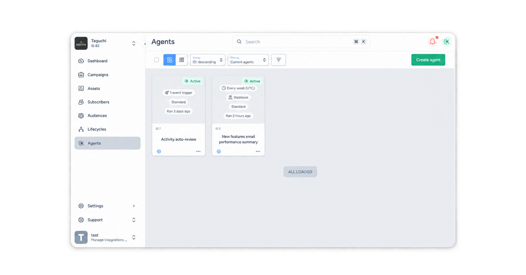Open more options on Activity auto-review card

[198, 151]
